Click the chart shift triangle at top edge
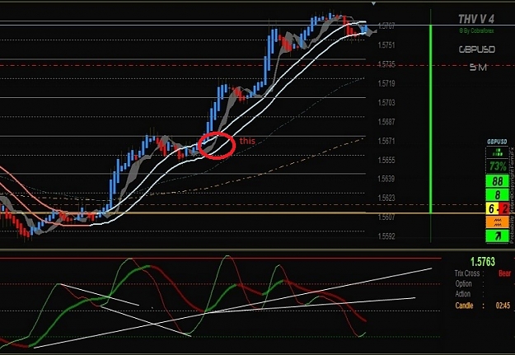 [373, 3]
